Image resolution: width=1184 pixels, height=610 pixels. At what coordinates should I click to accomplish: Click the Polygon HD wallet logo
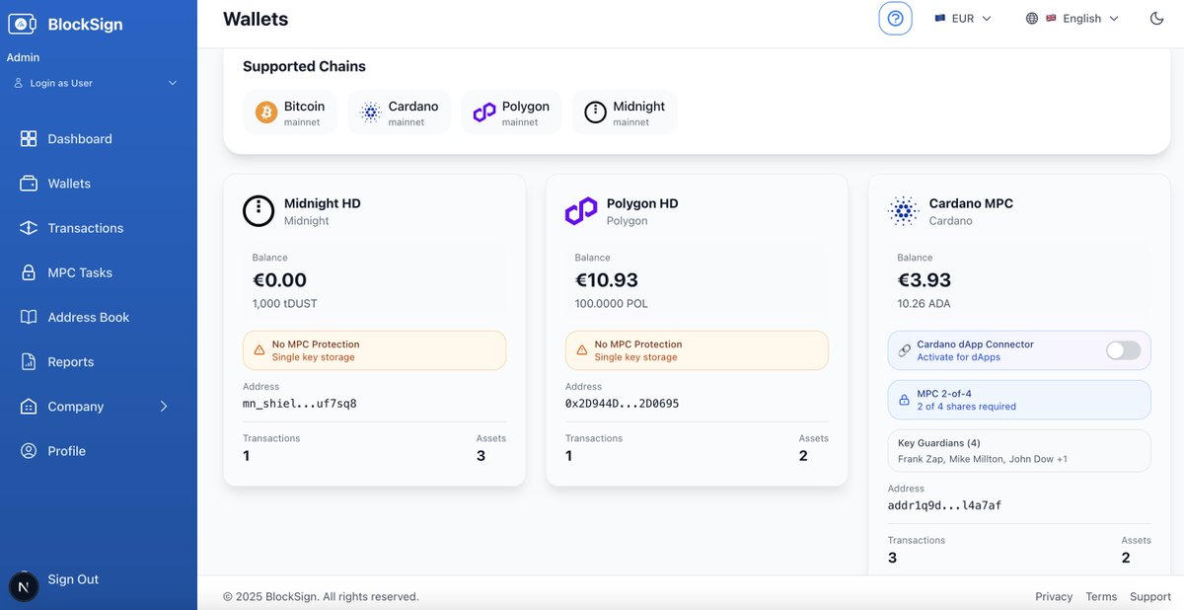581,211
